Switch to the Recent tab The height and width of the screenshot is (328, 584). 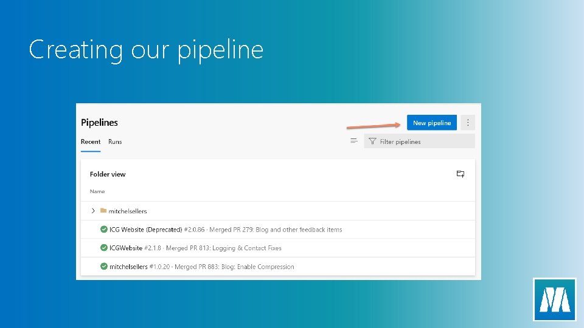[91, 142]
